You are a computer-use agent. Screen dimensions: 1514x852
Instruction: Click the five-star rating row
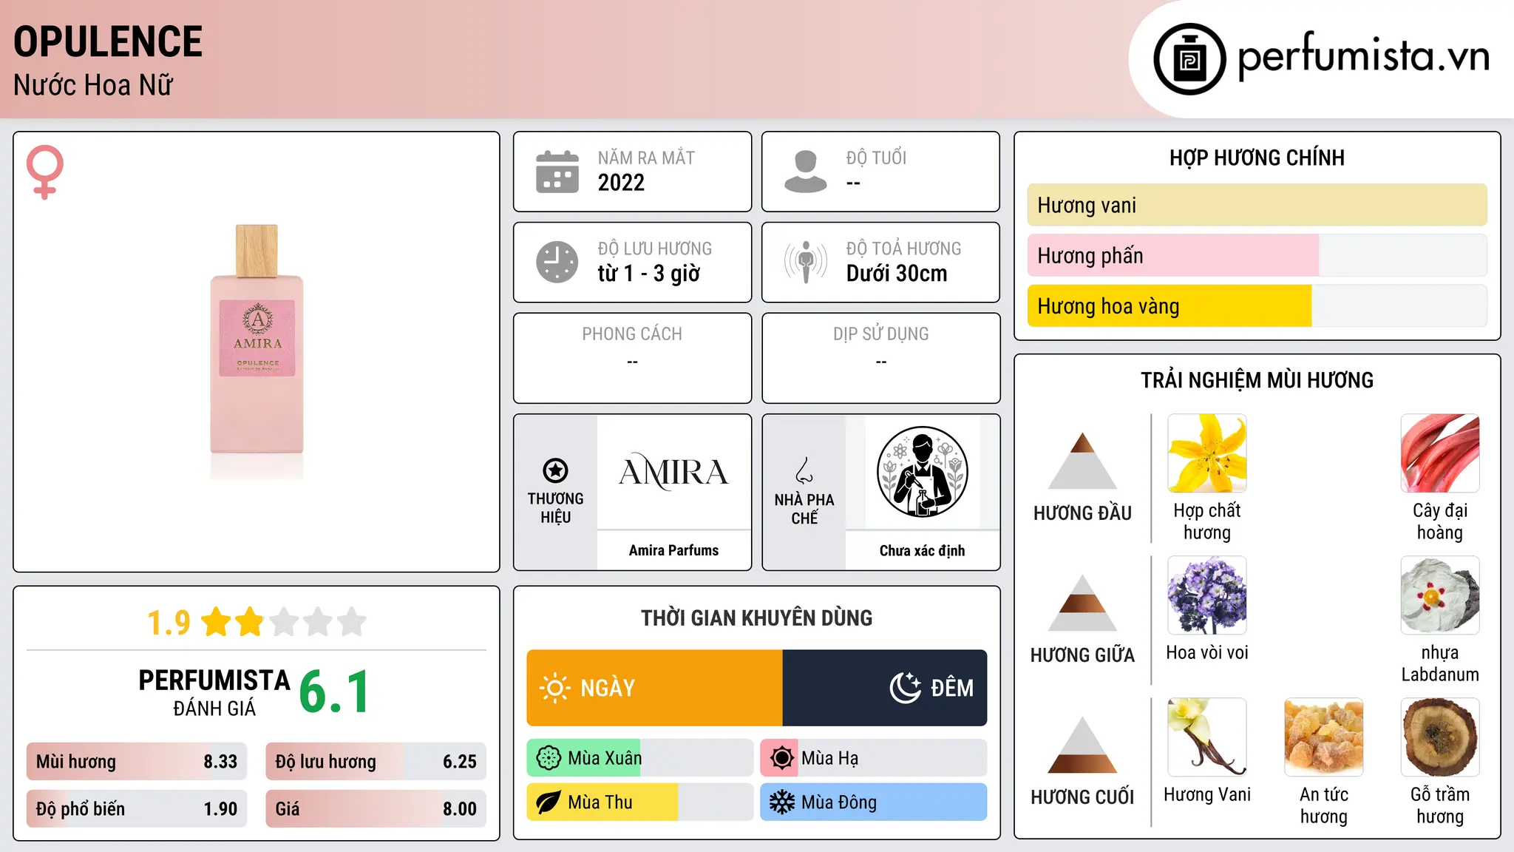tap(284, 622)
